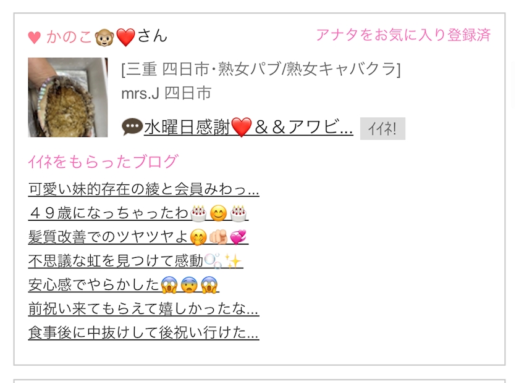Viewport: 519px width, 383px height.
Task: Click the speech bubble comment icon
Action: click(x=132, y=127)
